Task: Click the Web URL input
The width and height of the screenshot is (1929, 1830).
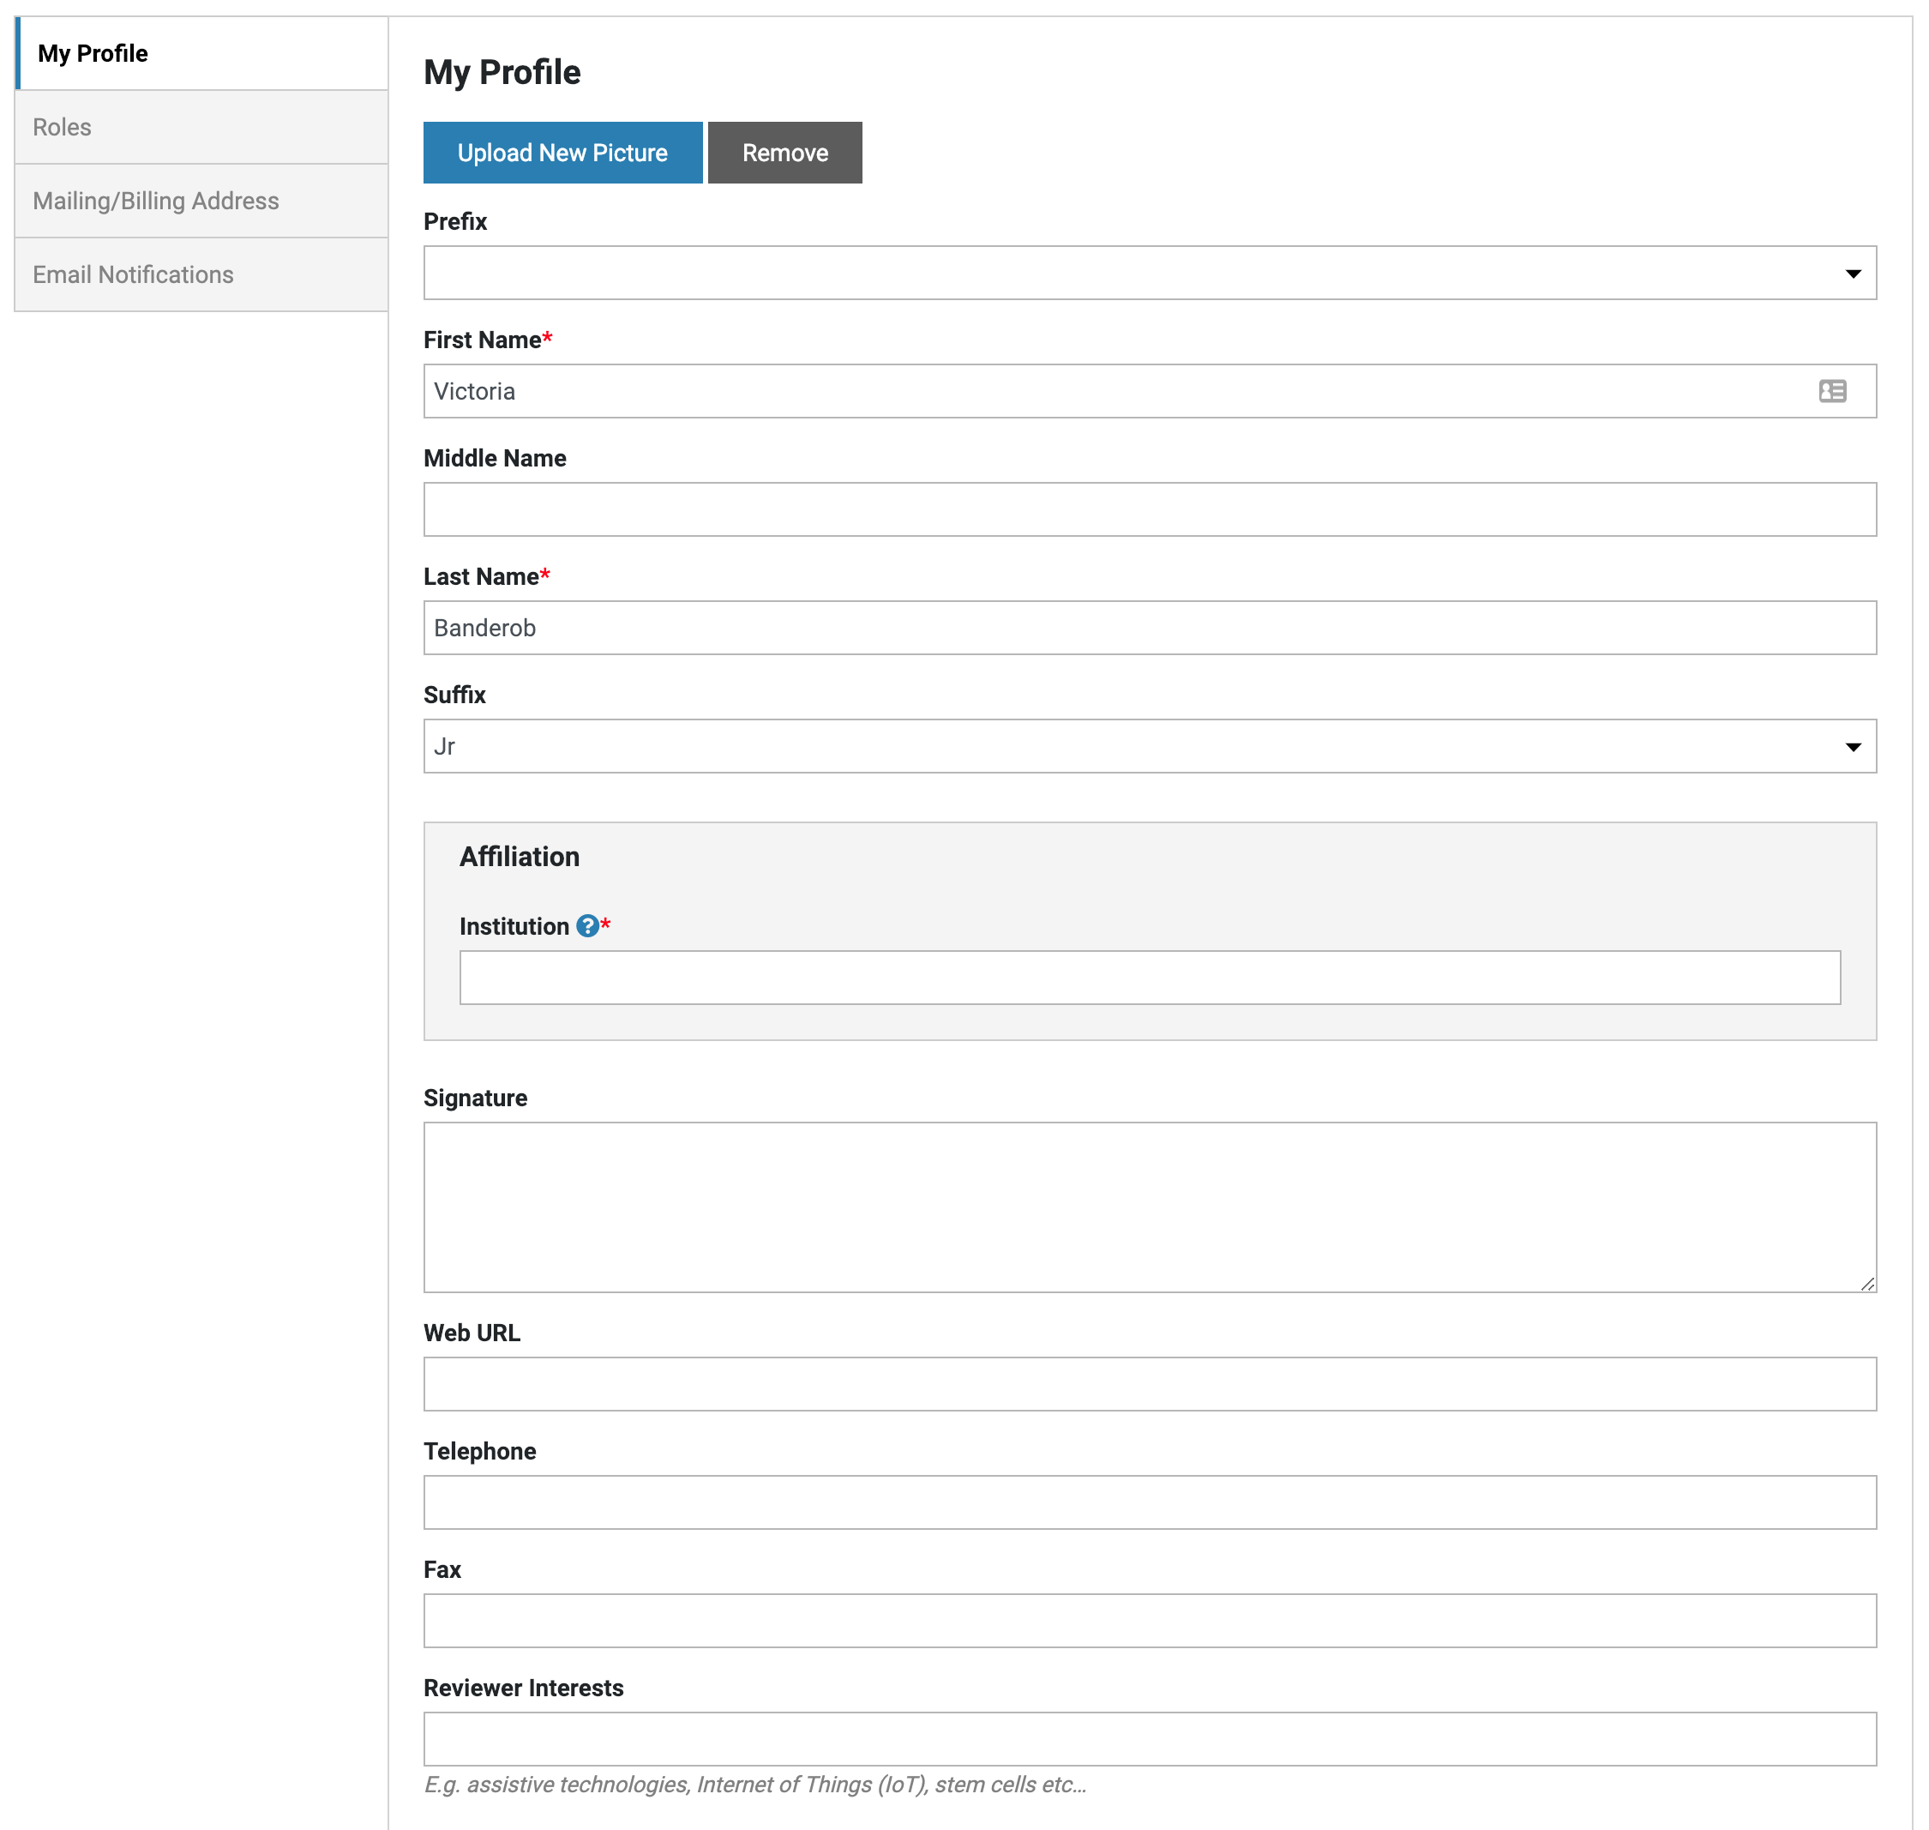Action: (1149, 1383)
